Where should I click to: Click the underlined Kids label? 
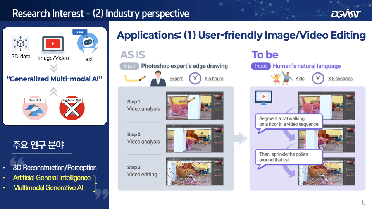point(300,79)
